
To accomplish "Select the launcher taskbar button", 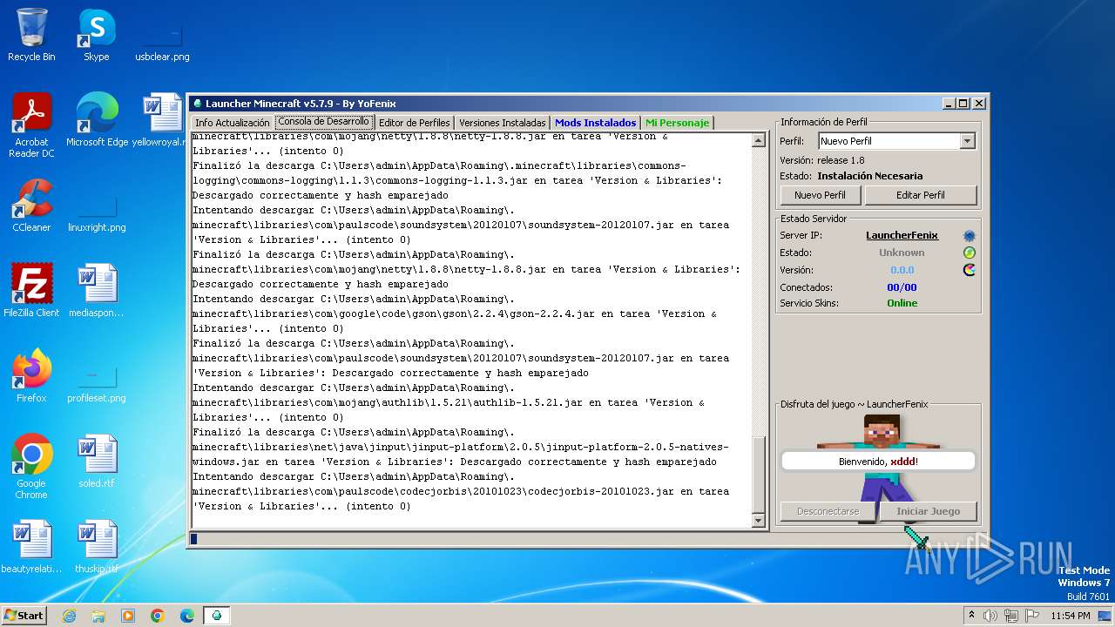I will pos(217,616).
